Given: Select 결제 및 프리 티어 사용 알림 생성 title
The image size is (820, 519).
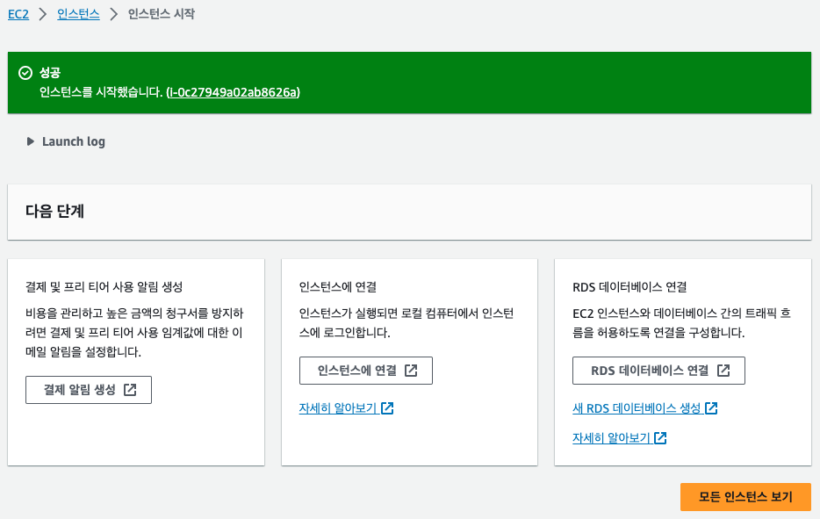Looking at the screenshot, I should pyautogui.click(x=104, y=286).
